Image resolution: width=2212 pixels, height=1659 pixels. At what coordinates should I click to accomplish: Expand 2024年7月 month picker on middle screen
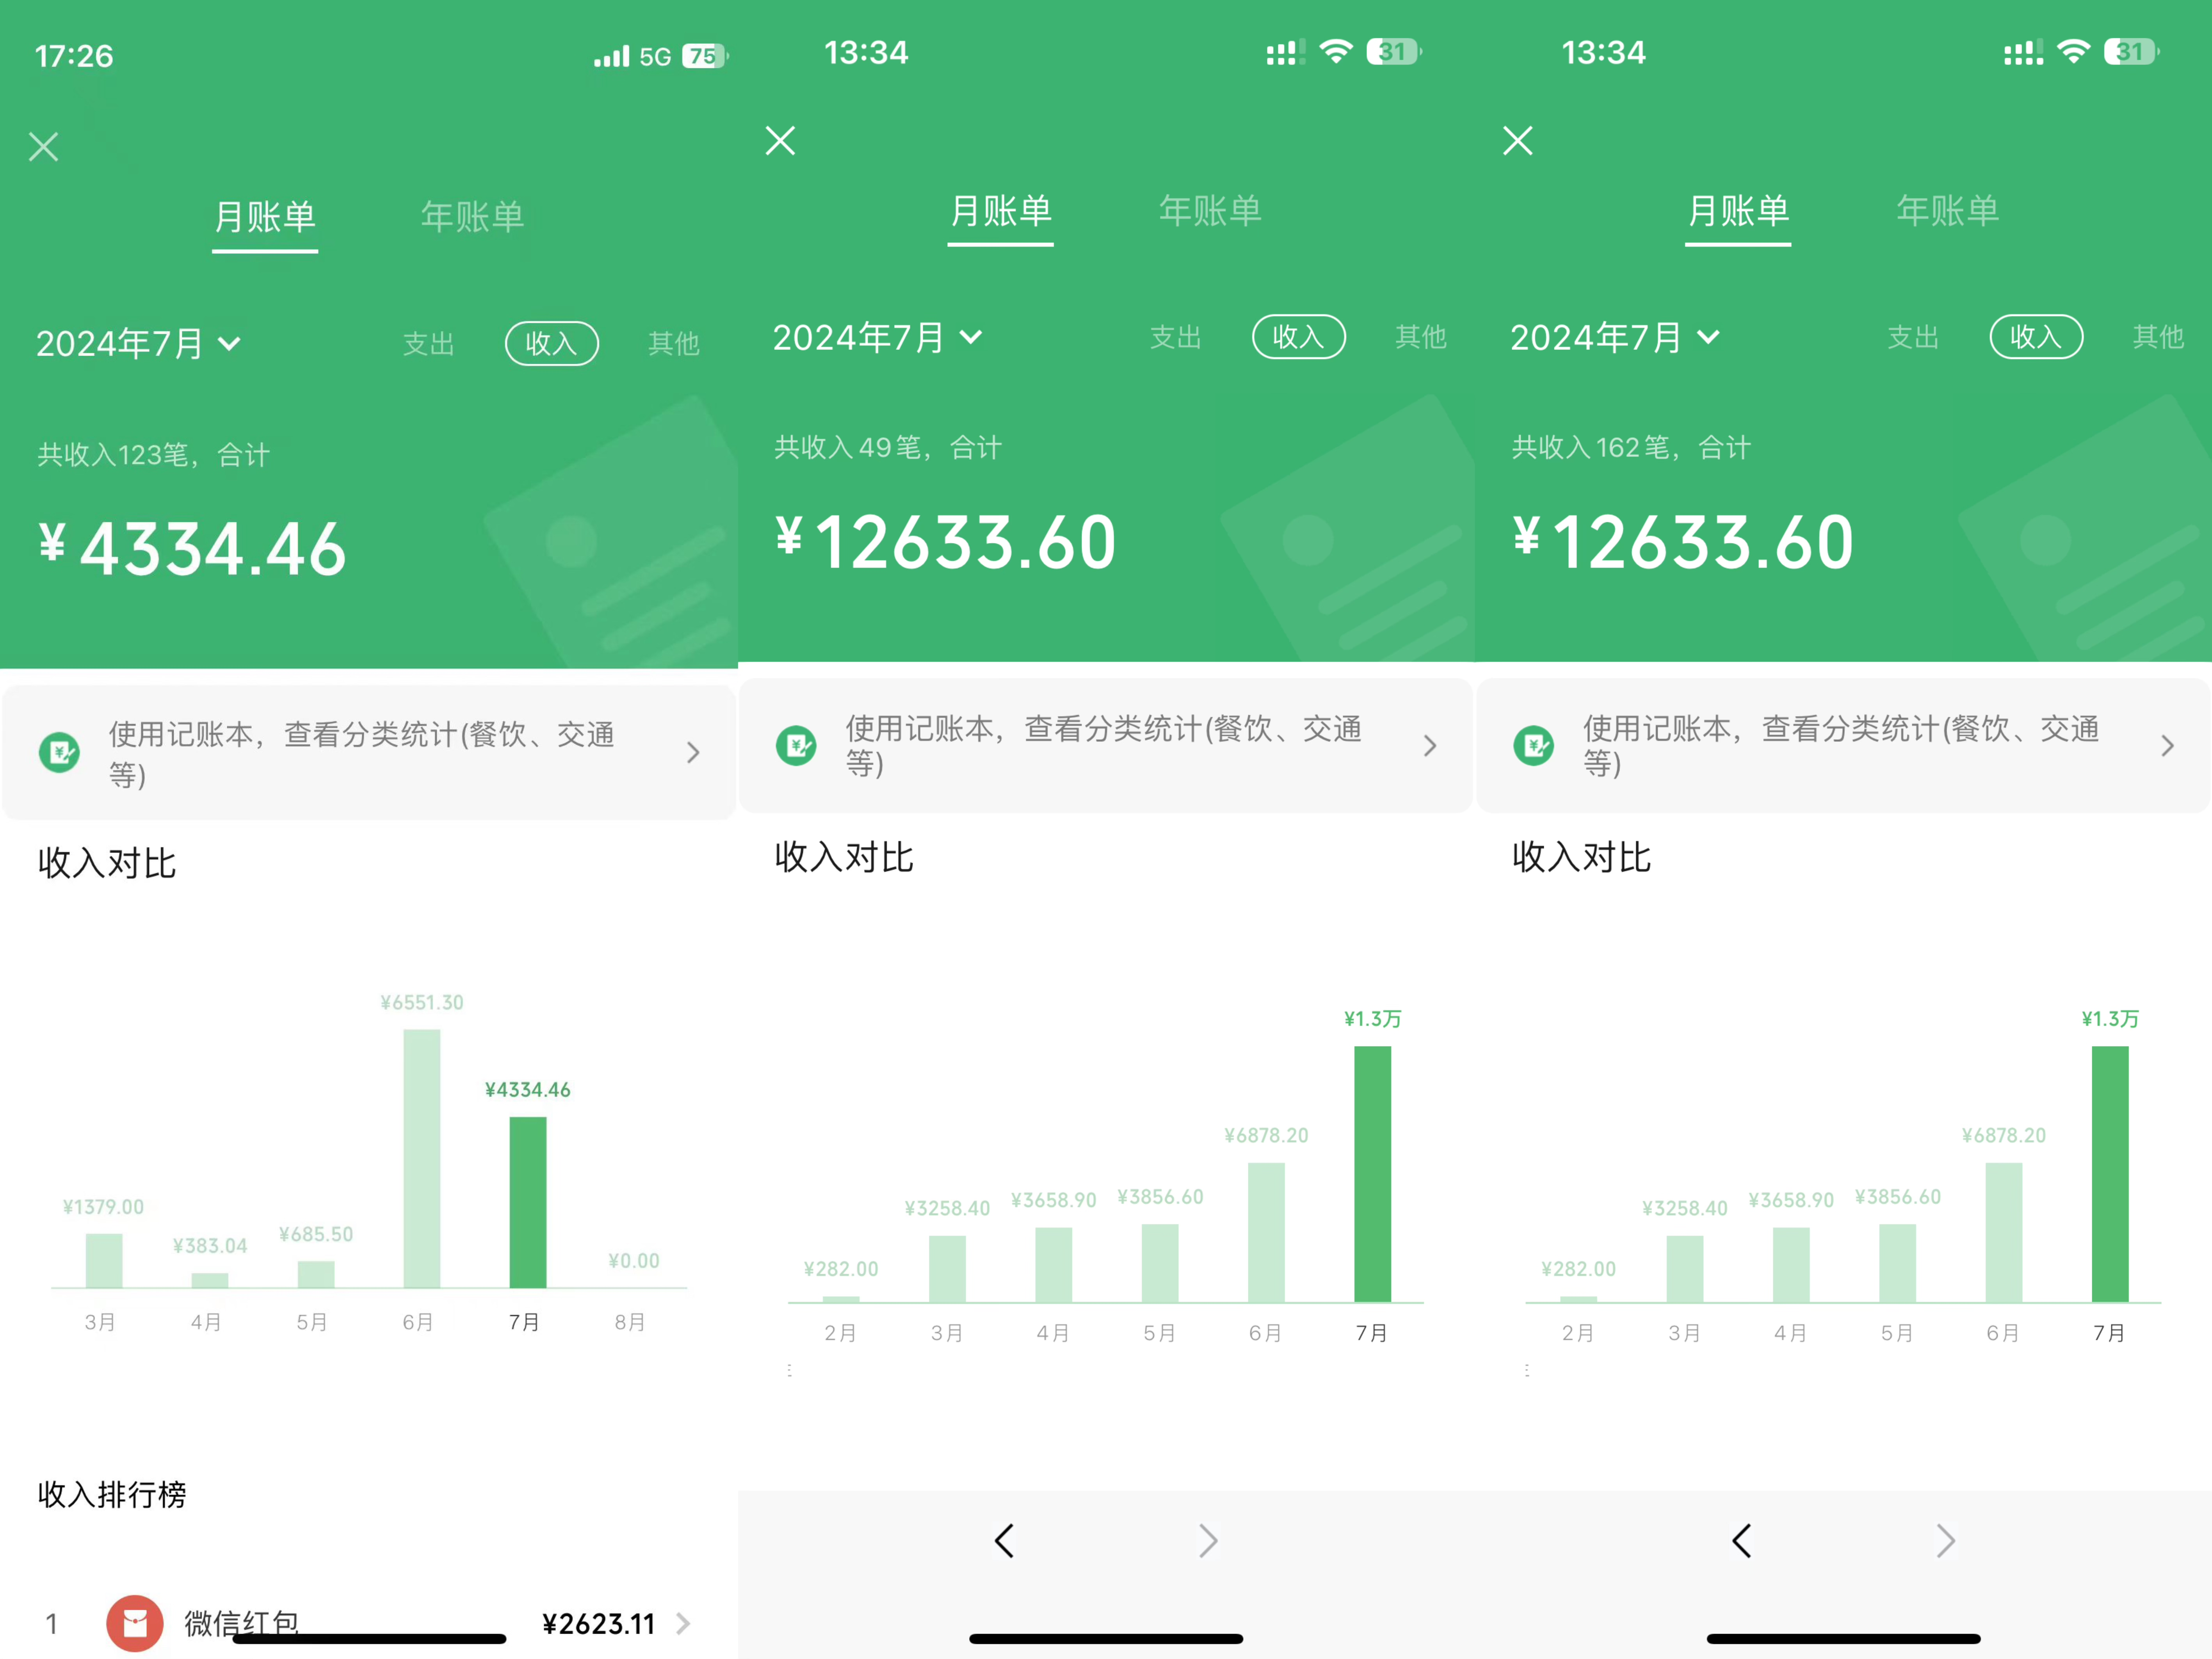click(877, 337)
